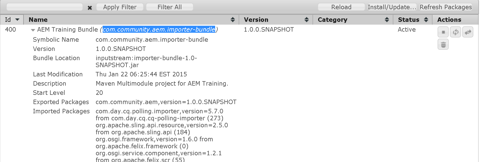This screenshot has height=162, width=484.
Task: Click the Id column sort dropdown arrow
Action: coord(17,20)
